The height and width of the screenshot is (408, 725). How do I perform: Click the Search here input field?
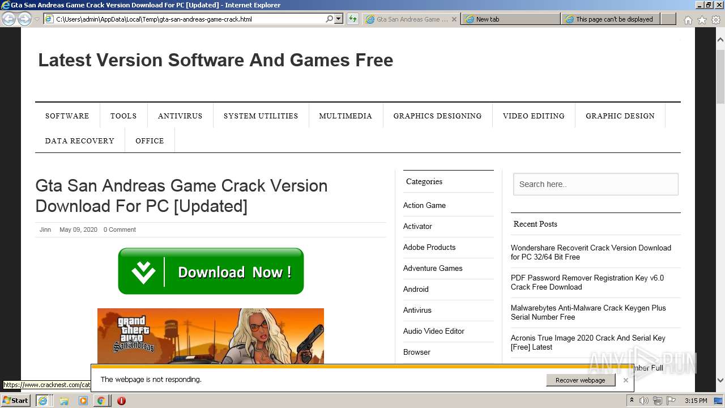pyautogui.click(x=596, y=184)
